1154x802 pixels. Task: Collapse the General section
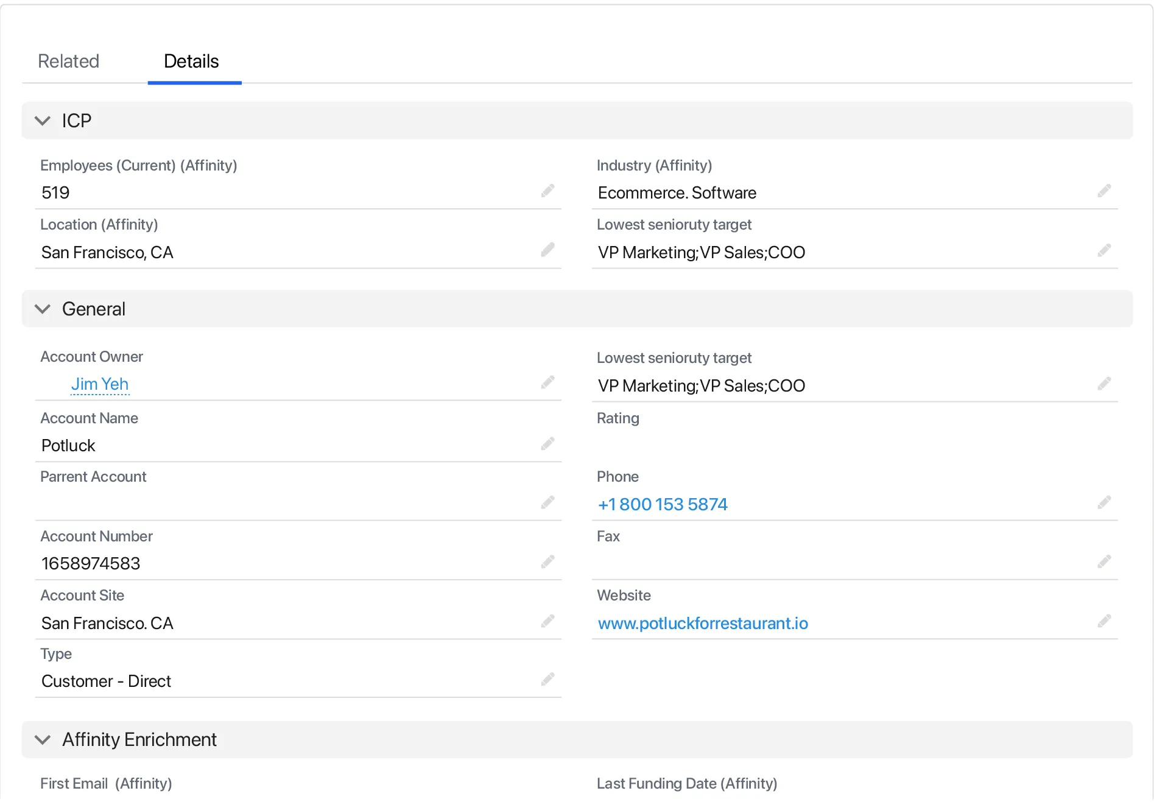(43, 309)
